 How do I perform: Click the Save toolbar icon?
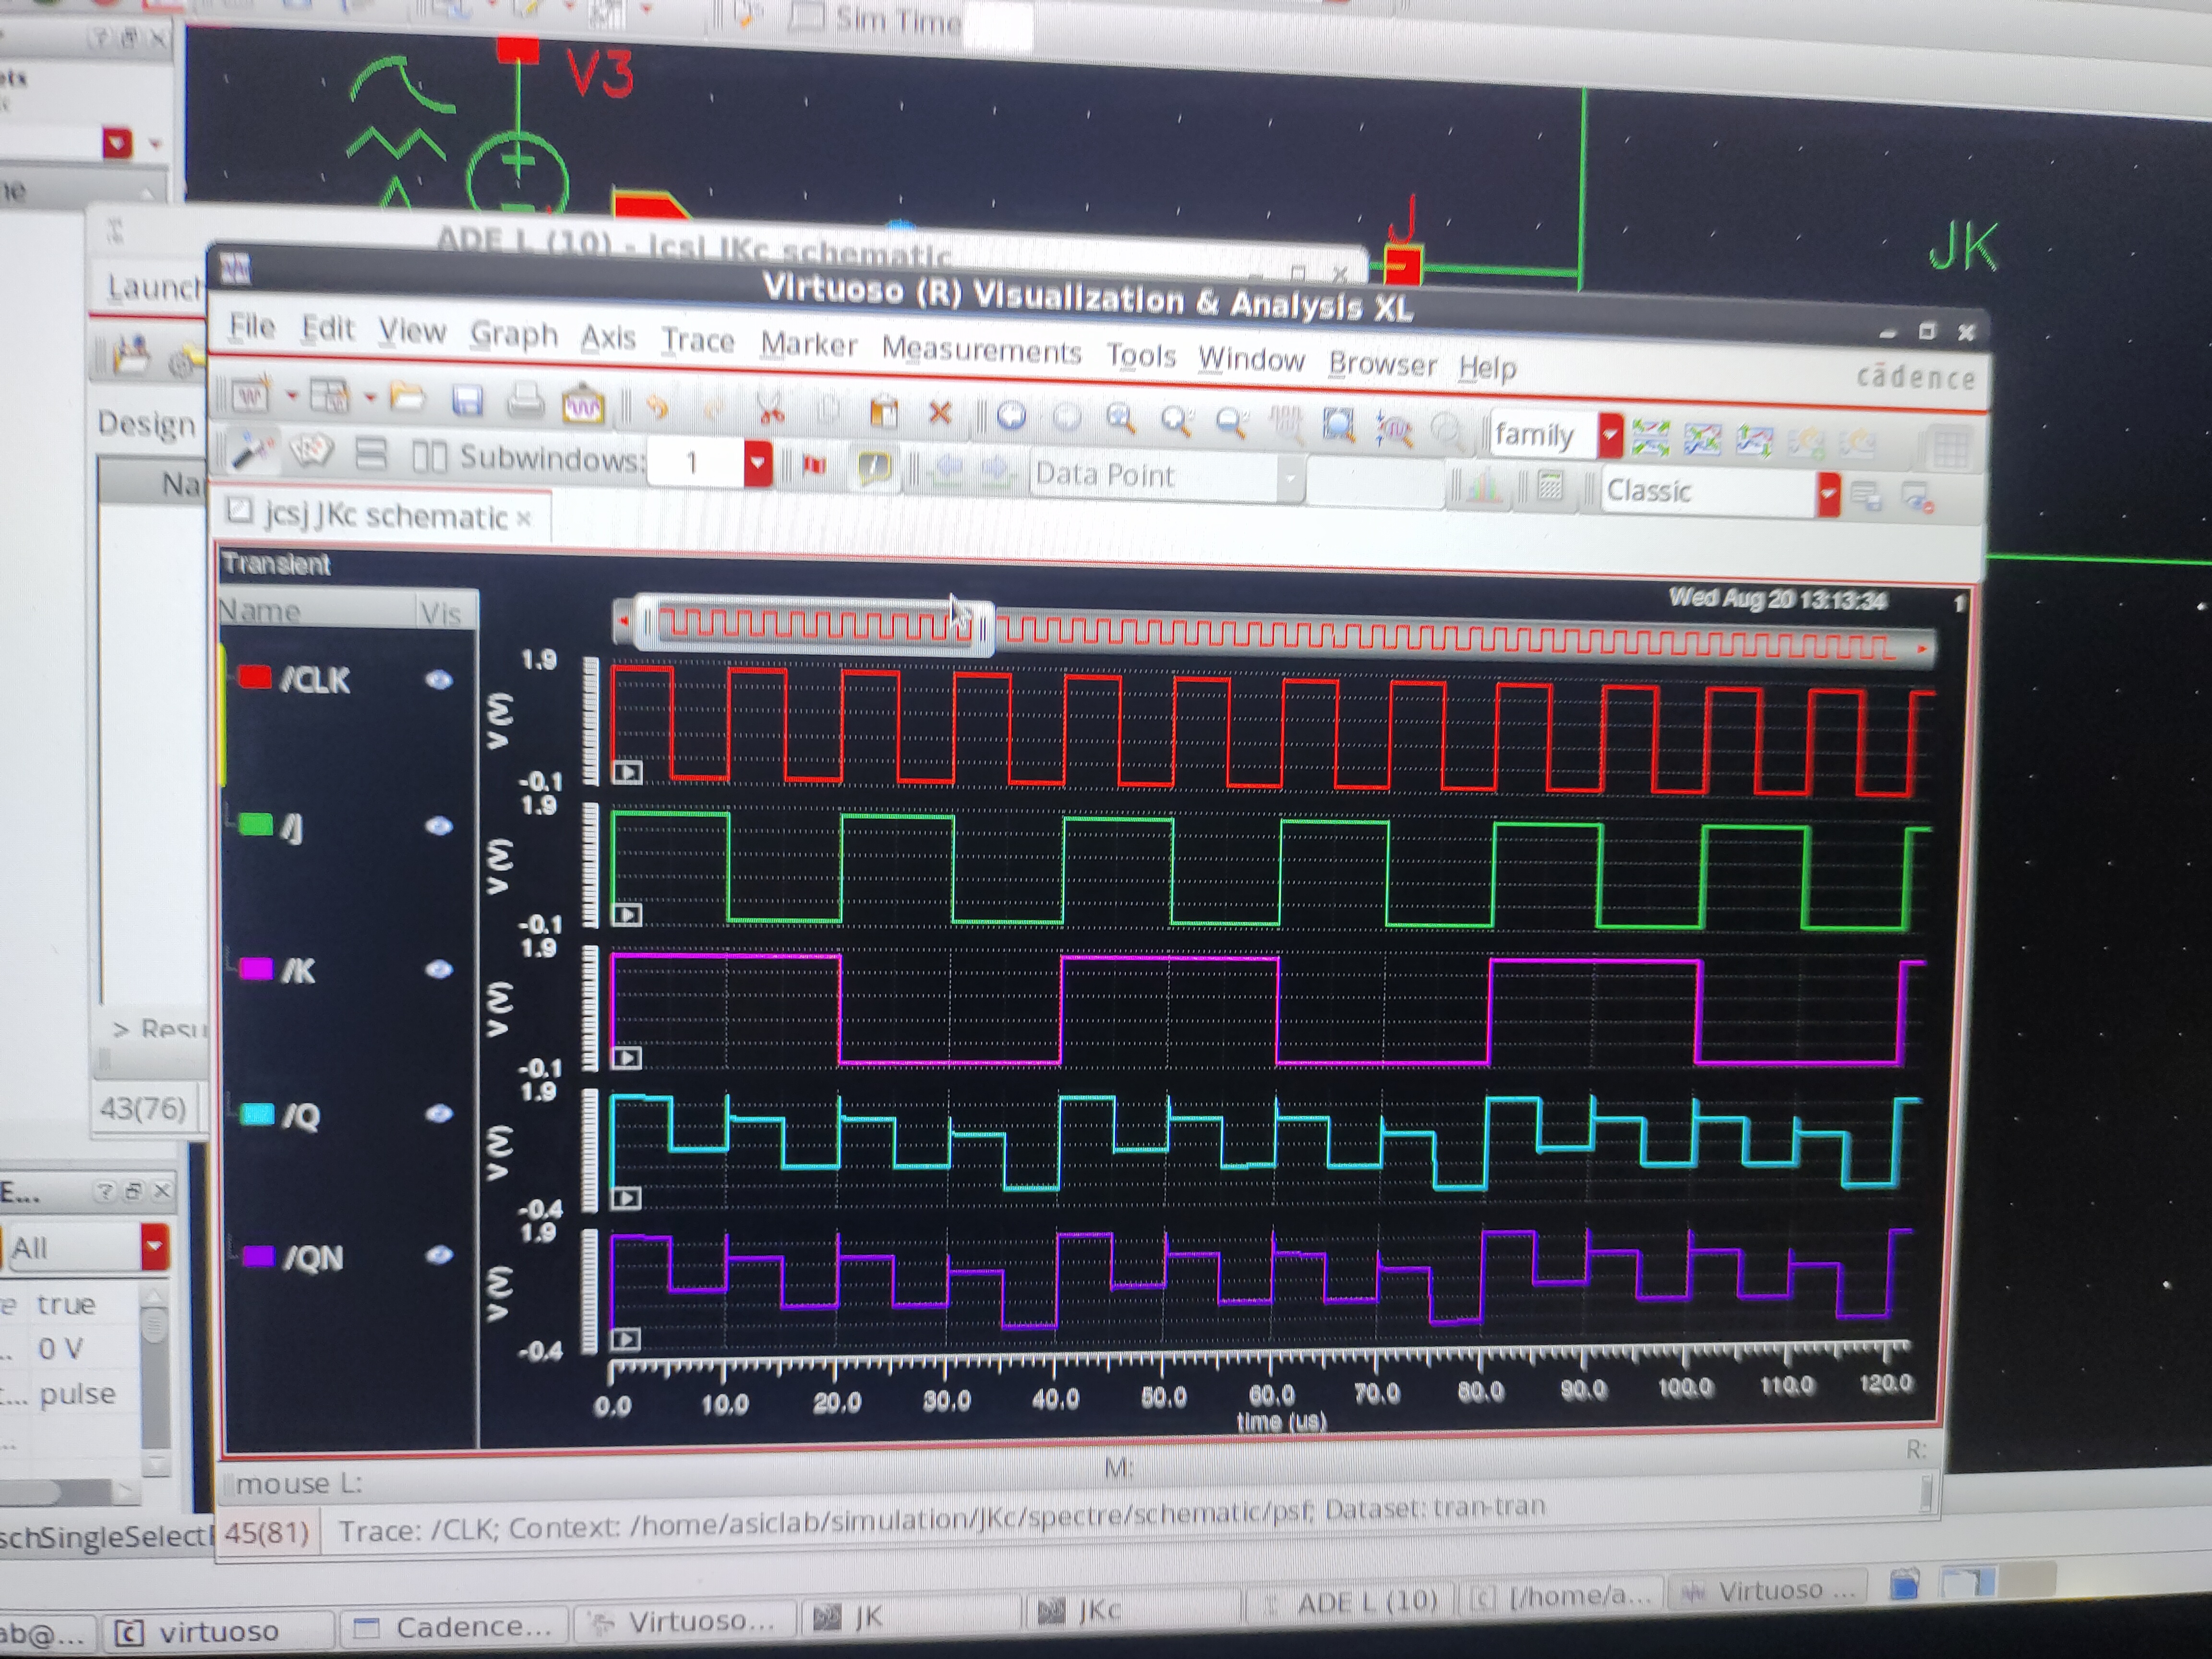[x=467, y=401]
